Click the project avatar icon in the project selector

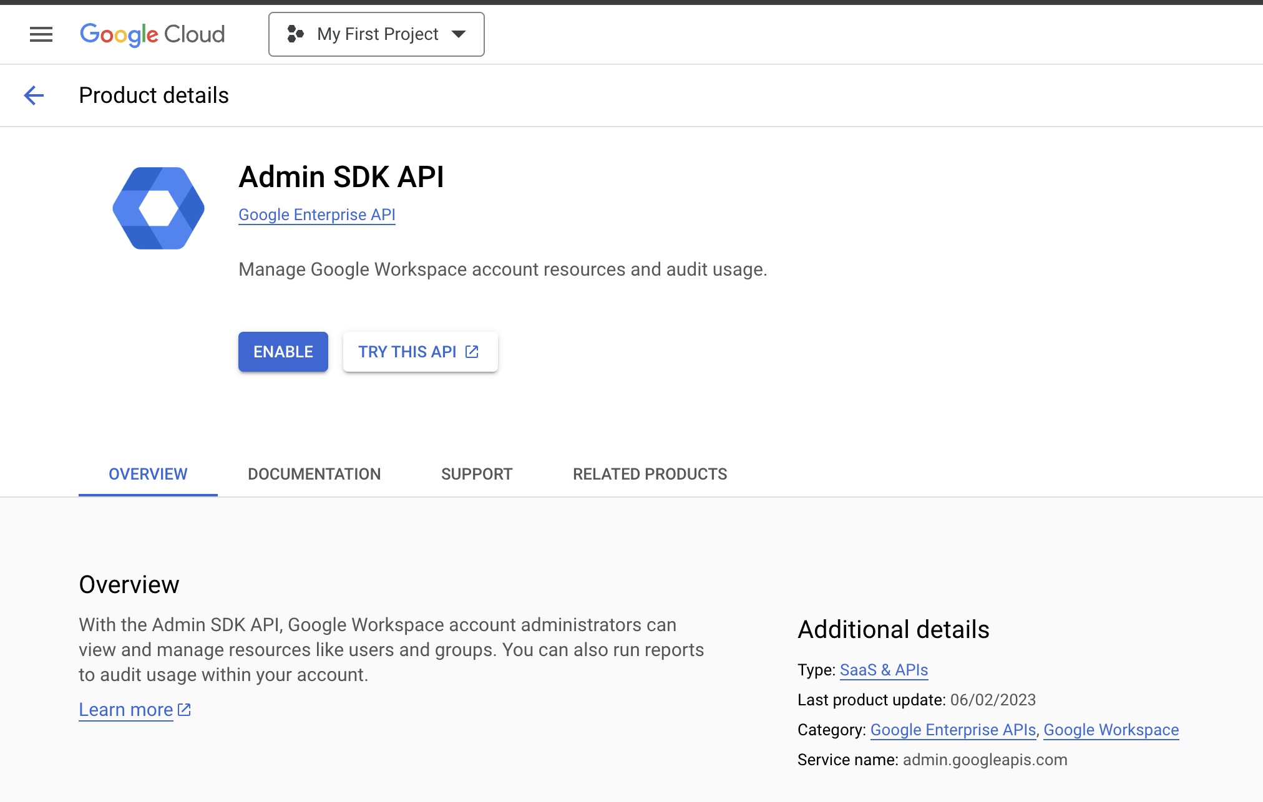[295, 34]
